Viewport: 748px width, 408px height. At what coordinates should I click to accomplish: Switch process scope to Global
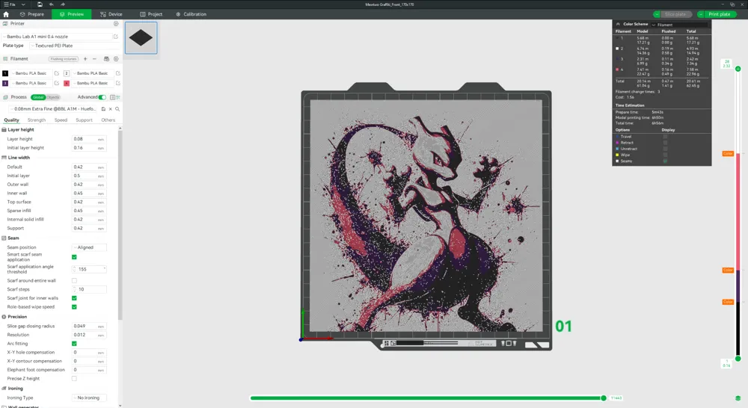[x=38, y=97]
